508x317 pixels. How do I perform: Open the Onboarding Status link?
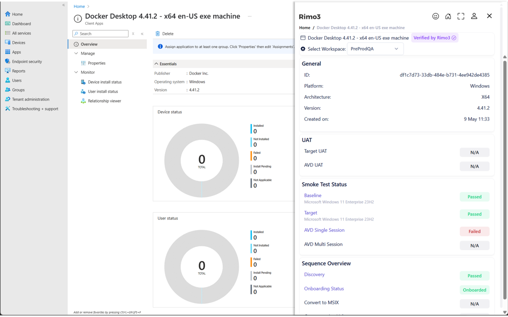point(324,289)
